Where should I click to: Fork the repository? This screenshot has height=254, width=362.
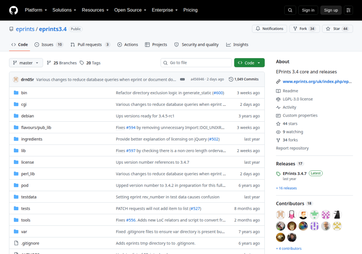tap(304, 29)
